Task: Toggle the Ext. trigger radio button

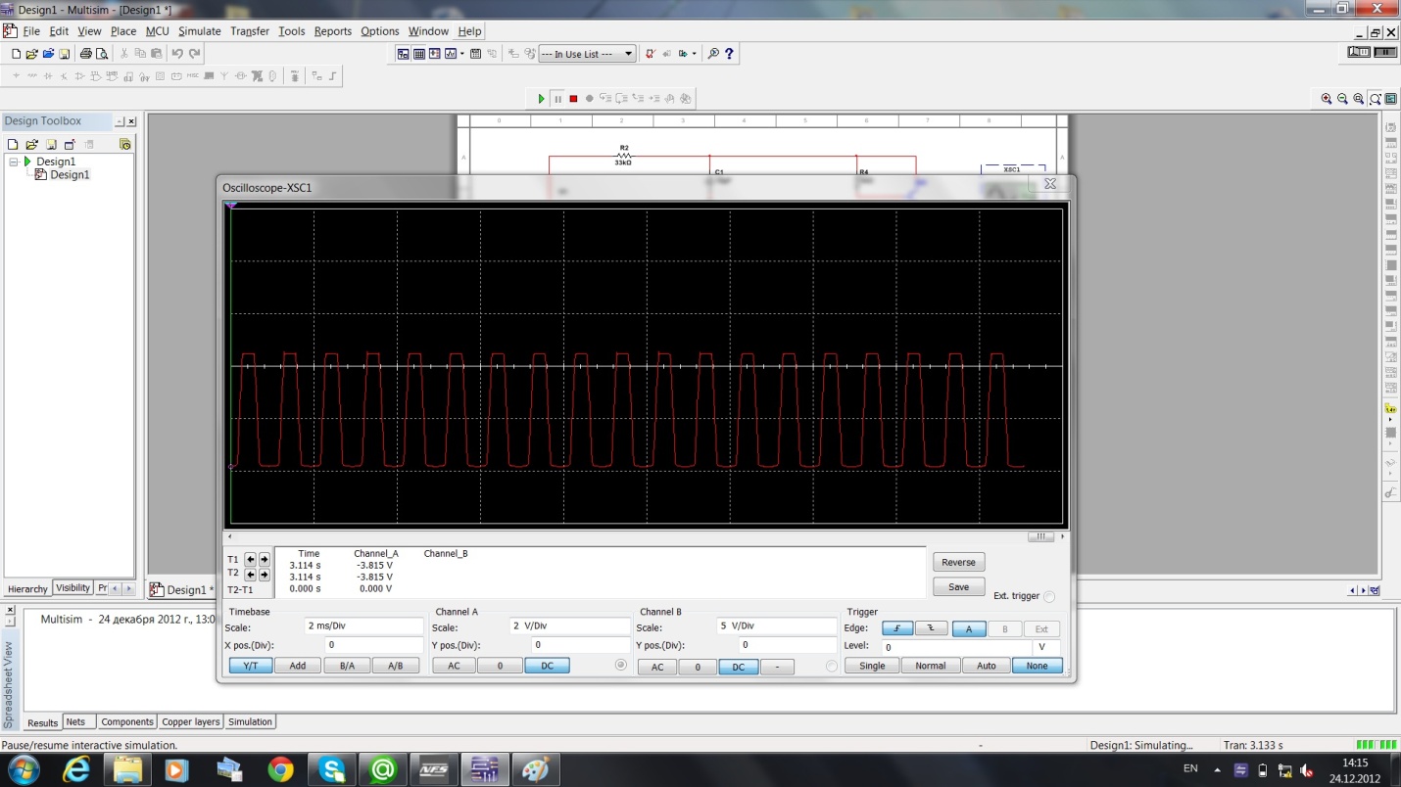Action: click(1049, 596)
